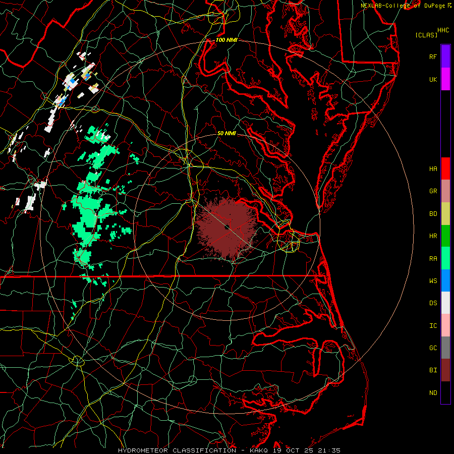454x454 pixels.
Task: Pick the RA bright green legend swatch
Action: 445,258
